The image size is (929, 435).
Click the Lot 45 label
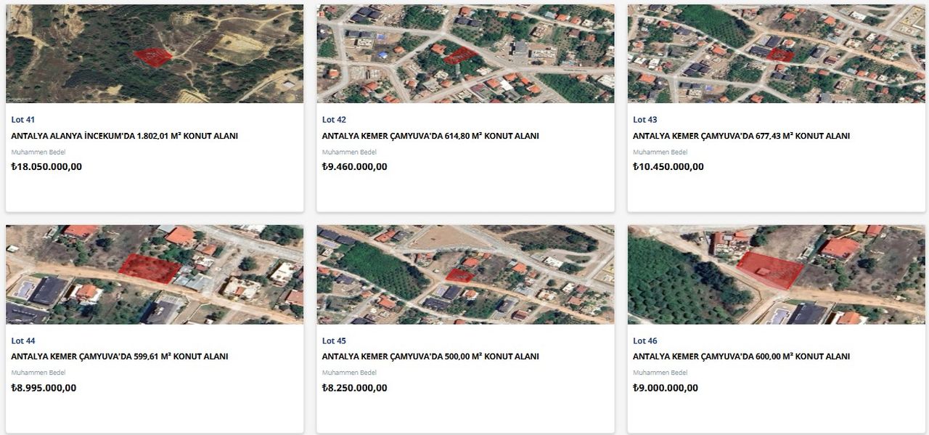tap(334, 341)
